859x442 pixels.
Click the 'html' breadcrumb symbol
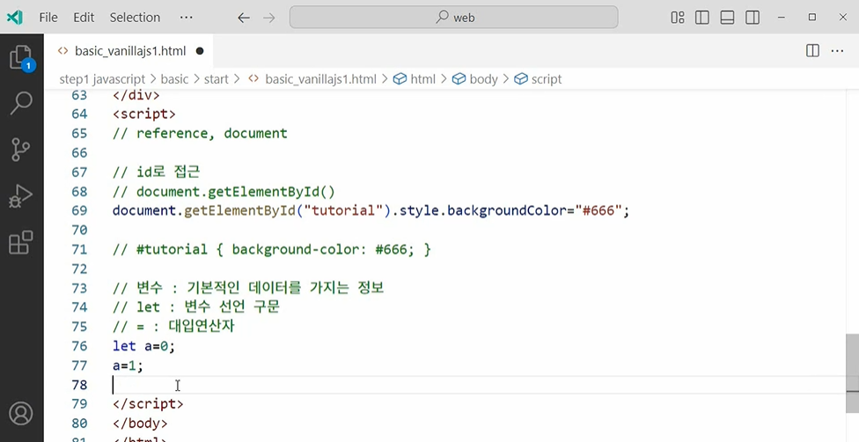tap(415, 79)
